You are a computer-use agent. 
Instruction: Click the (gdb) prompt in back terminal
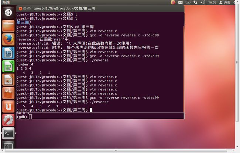[22, 117]
